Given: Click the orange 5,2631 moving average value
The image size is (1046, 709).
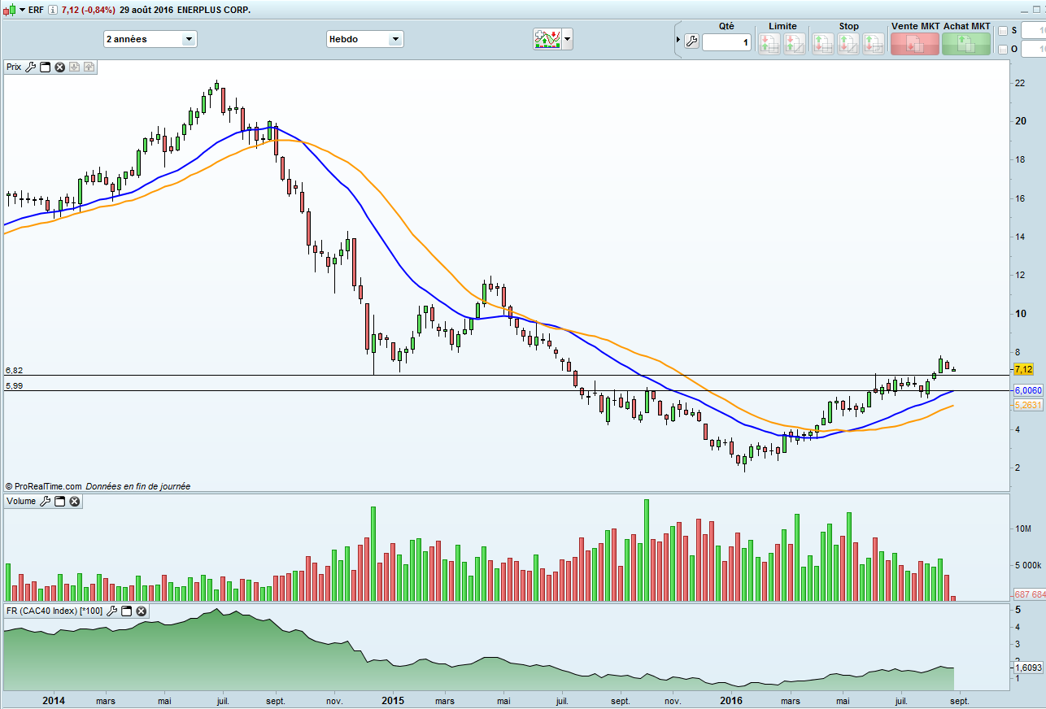Looking at the screenshot, I should [1028, 406].
